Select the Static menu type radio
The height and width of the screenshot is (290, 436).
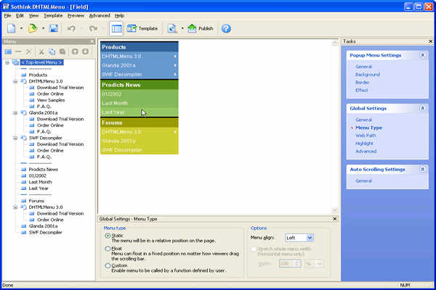(x=108, y=236)
